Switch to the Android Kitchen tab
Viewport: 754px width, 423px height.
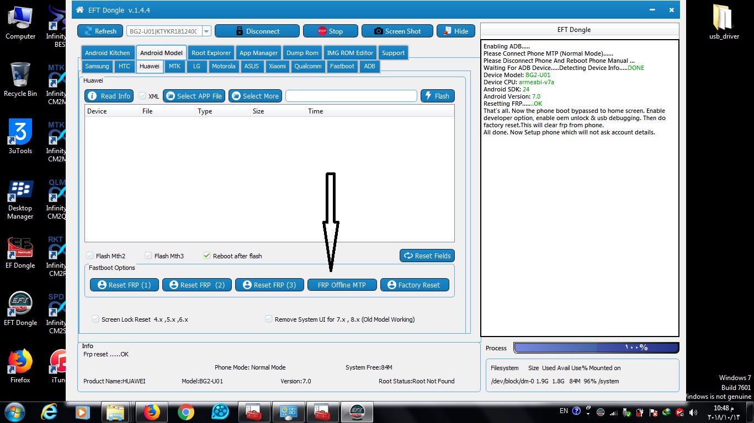[107, 53]
